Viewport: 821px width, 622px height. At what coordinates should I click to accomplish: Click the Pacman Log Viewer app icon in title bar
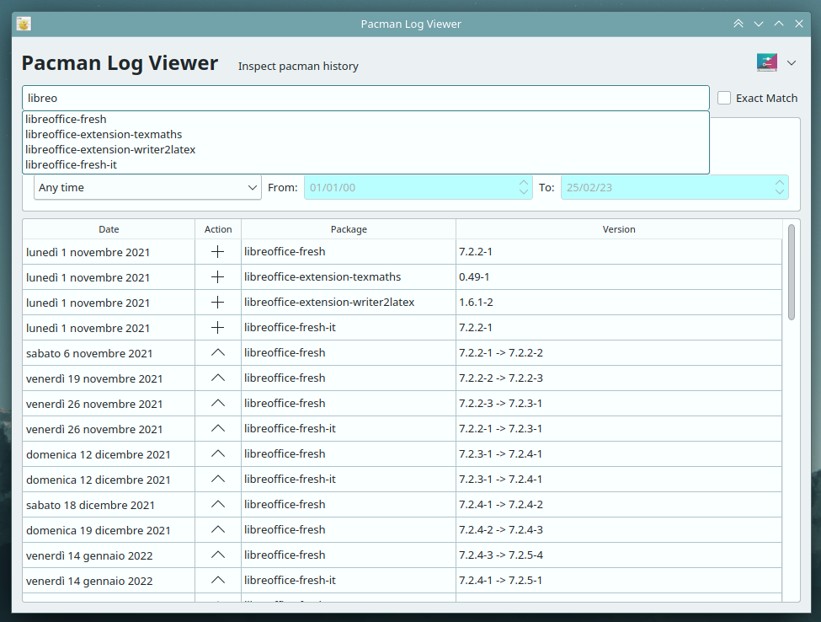[24, 24]
